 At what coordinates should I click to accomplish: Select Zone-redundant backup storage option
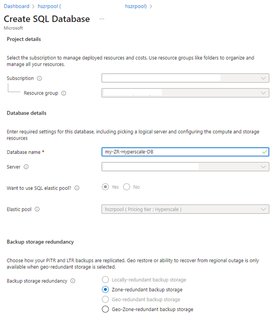105,290
